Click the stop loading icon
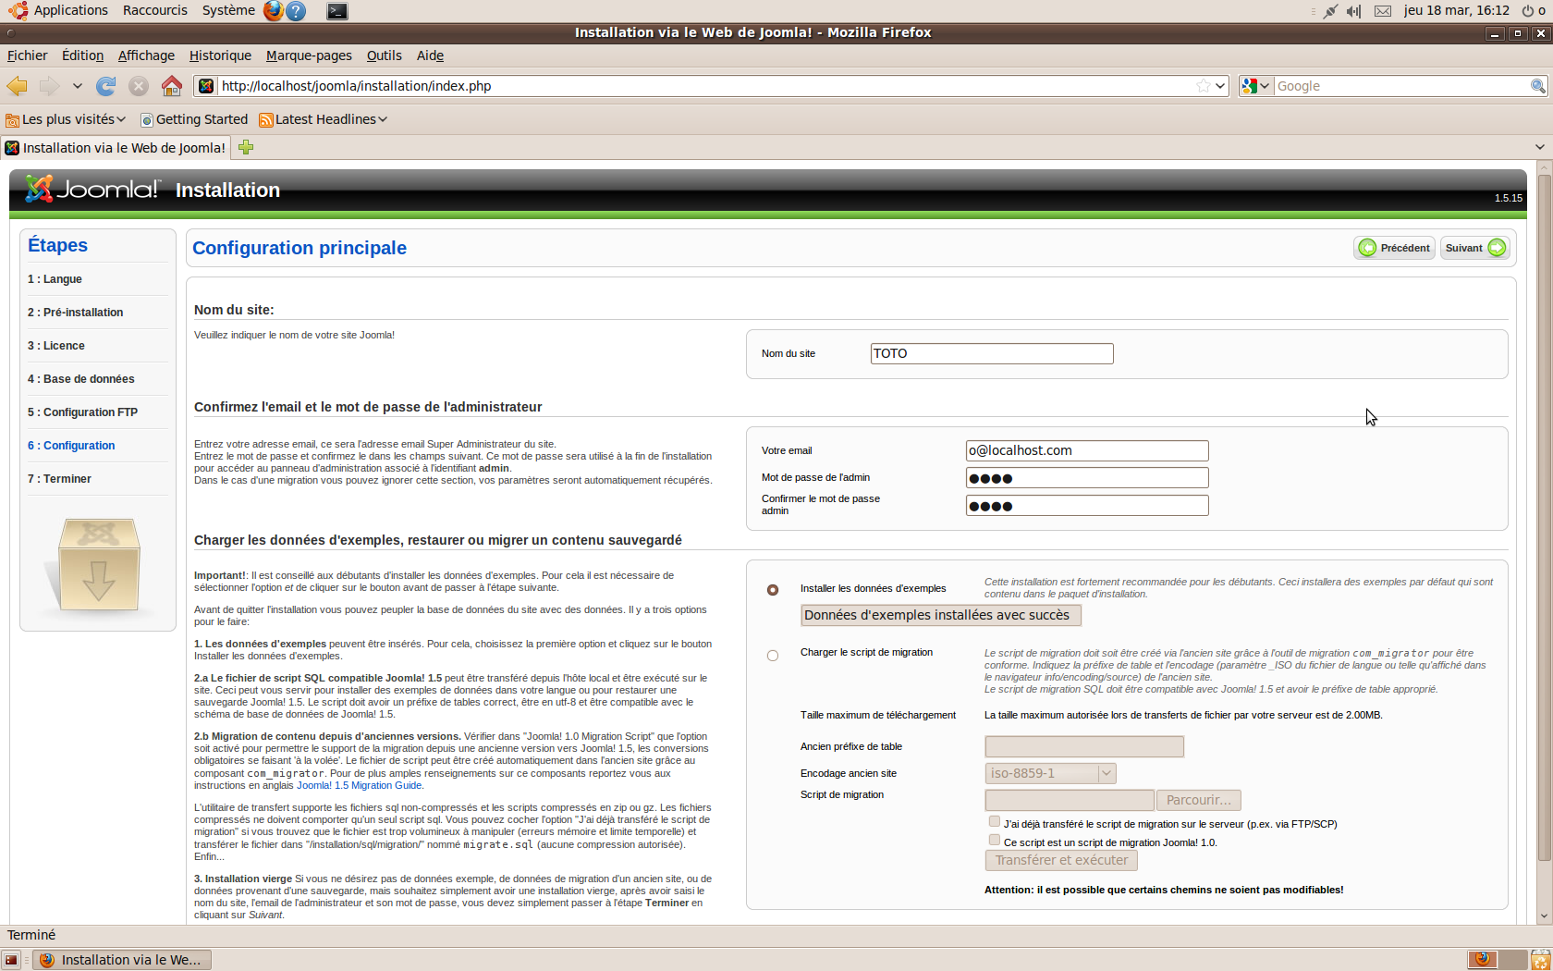1553x971 pixels. click(139, 86)
